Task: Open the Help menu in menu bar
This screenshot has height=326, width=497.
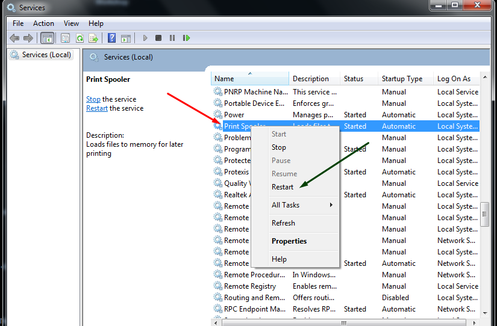Action: coord(96,23)
